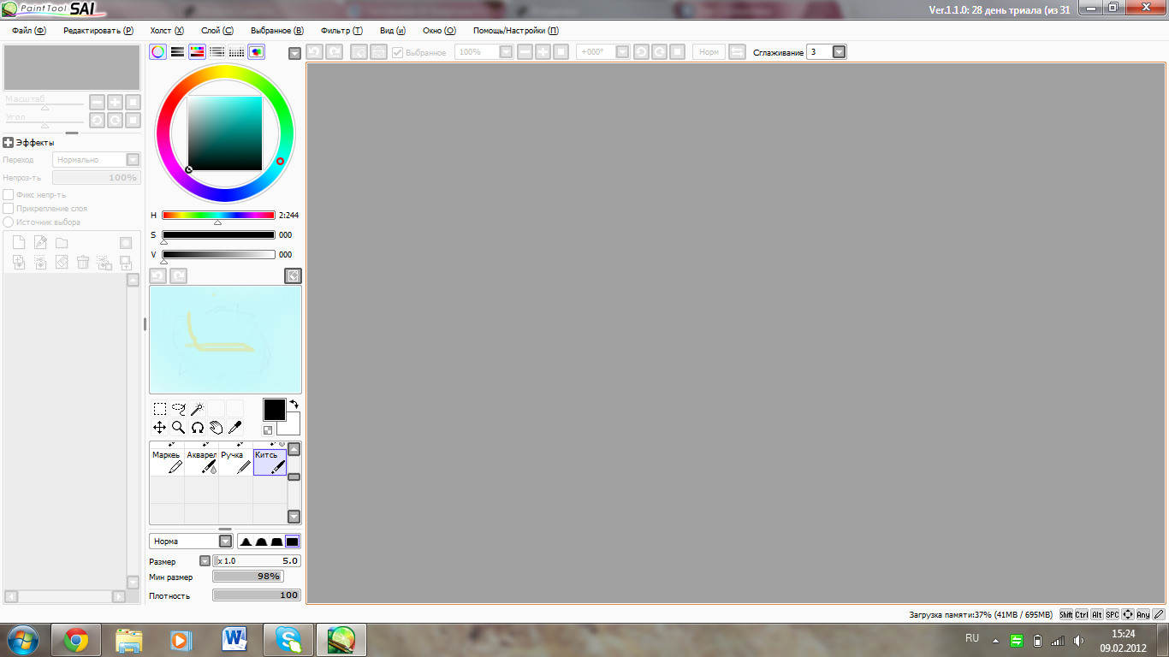This screenshot has width=1169, height=657.
Task: Open the Норма brush mode dropdown
Action: click(226, 542)
